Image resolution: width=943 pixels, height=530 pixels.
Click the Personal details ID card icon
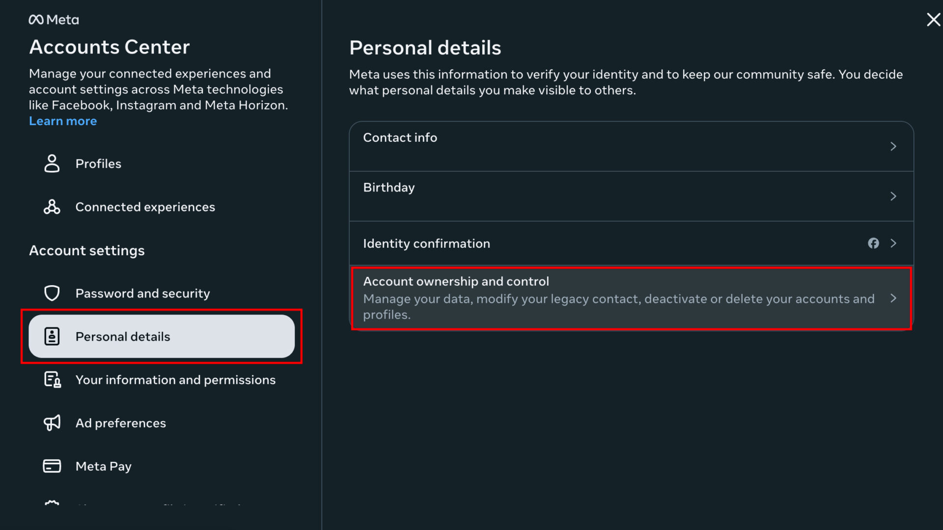point(52,336)
